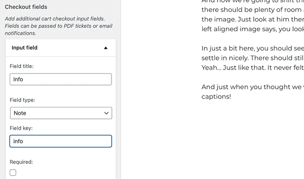Image resolution: width=304 pixels, height=179 pixels.
Task: Click the word "captions!" in the content
Action: click(x=216, y=96)
